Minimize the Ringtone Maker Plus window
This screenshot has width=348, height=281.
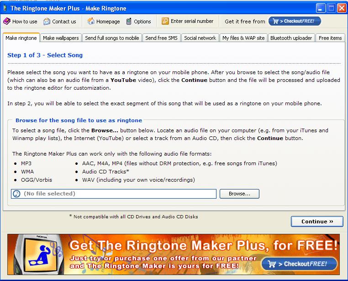(321, 8)
